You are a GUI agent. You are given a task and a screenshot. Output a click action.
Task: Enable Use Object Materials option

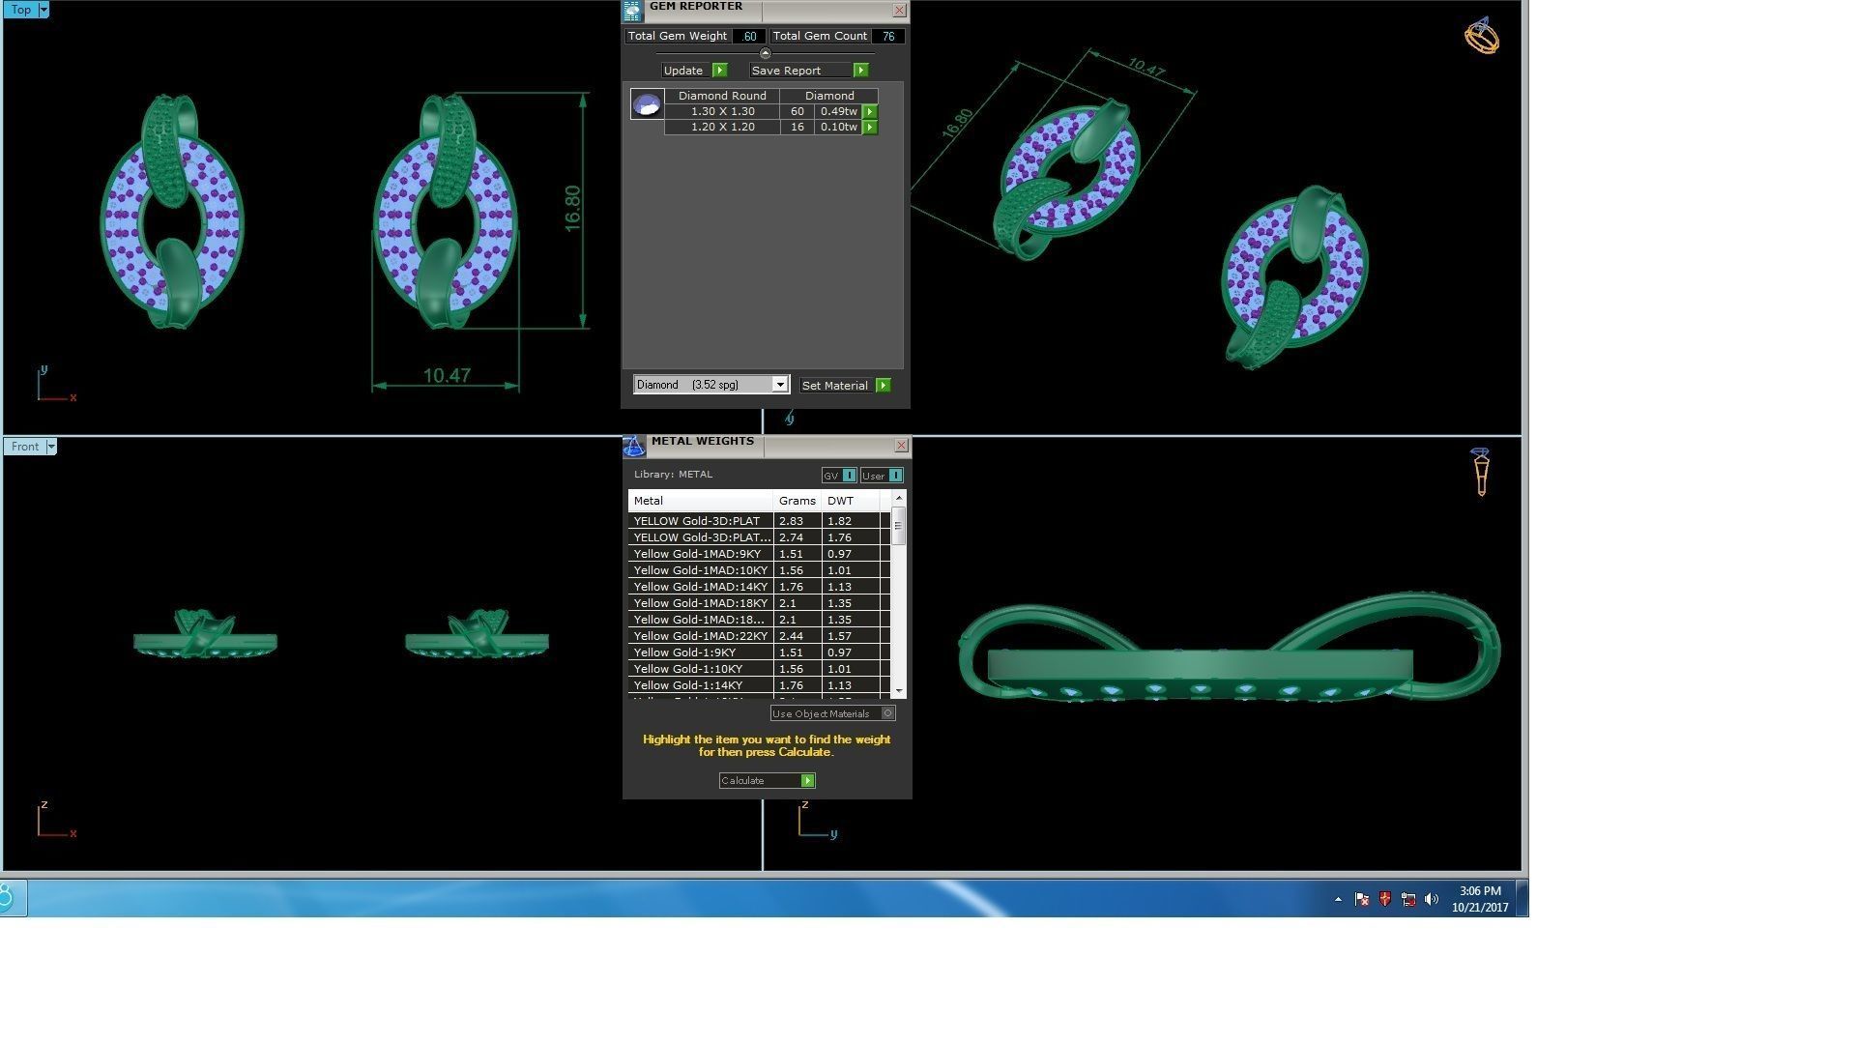(x=887, y=713)
